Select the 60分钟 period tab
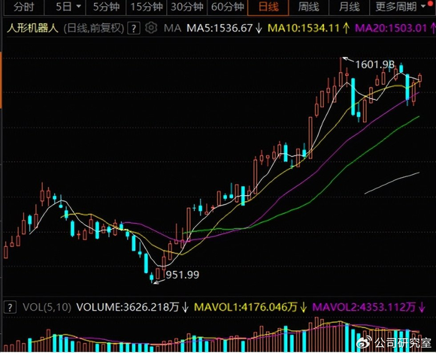Image resolution: width=436 pixels, height=353 pixels. tap(227, 7)
